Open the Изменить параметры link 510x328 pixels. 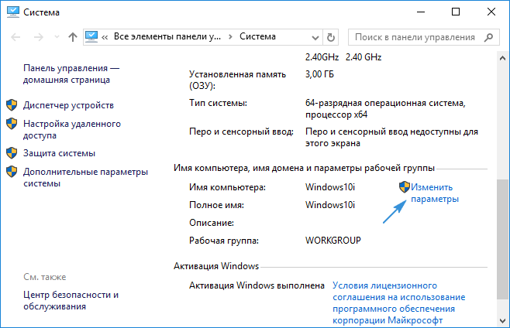click(x=434, y=193)
